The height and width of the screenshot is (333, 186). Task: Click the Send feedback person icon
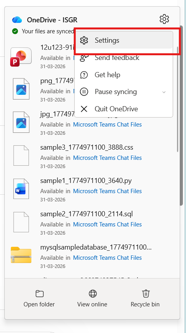tap(84, 58)
